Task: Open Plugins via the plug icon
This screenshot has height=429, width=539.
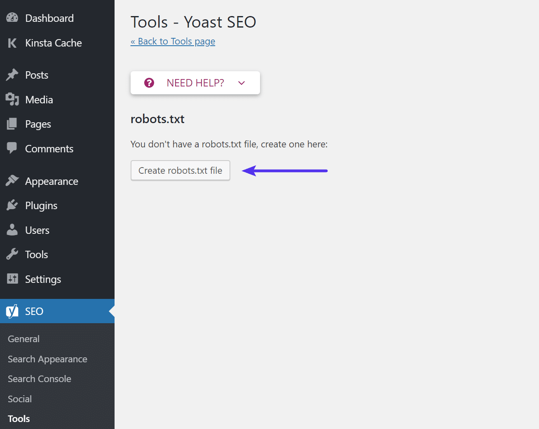Action: [12, 205]
